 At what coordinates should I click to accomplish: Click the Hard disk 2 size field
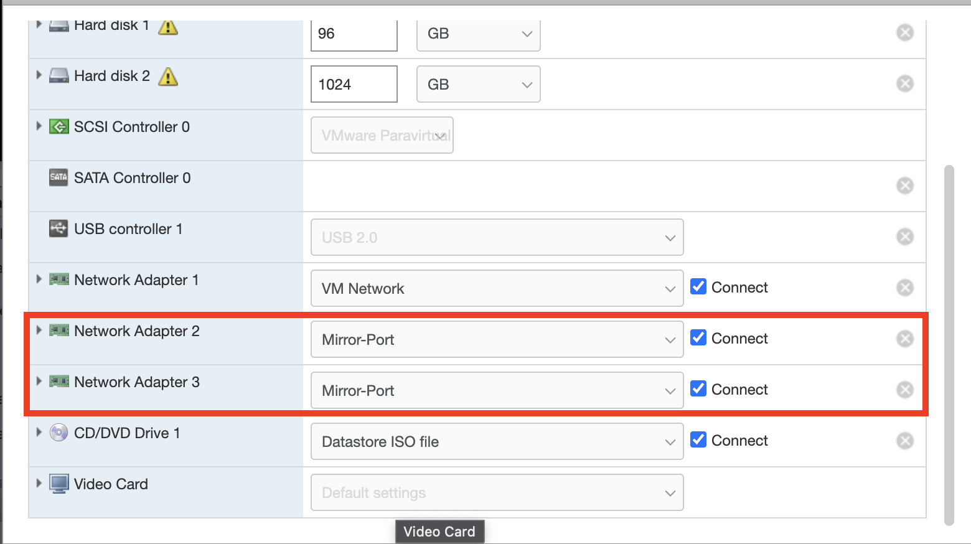tap(354, 83)
